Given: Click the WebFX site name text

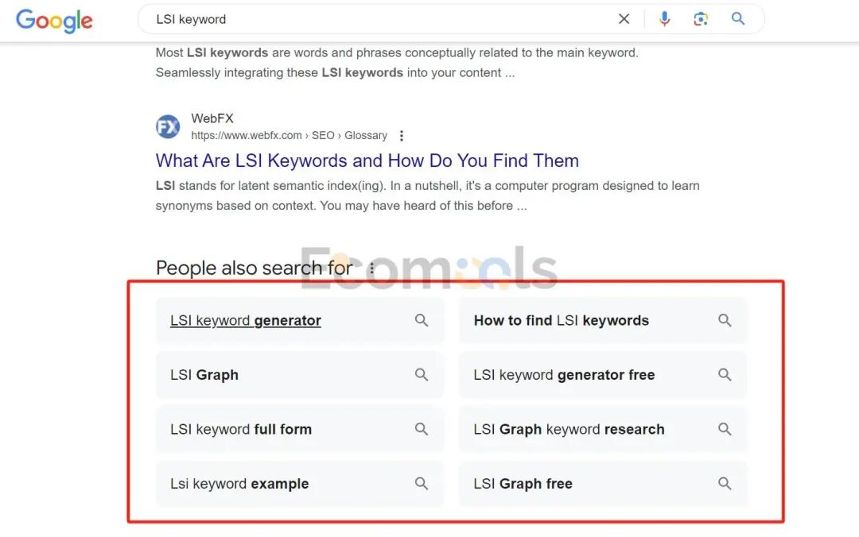Looking at the screenshot, I should (x=212, y=118).
